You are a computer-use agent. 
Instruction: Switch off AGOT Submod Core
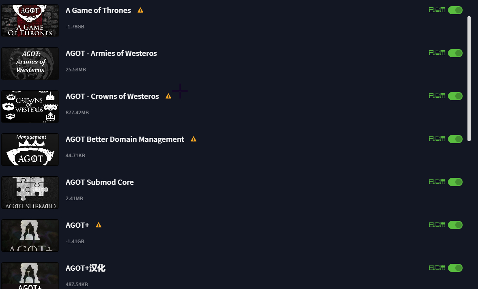(455, 182)
